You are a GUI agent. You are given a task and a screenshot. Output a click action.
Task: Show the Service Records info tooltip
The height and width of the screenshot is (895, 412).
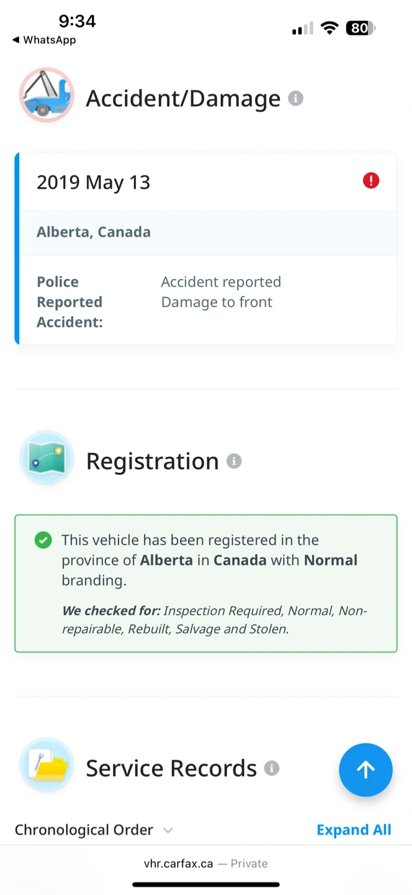[272, 768]
